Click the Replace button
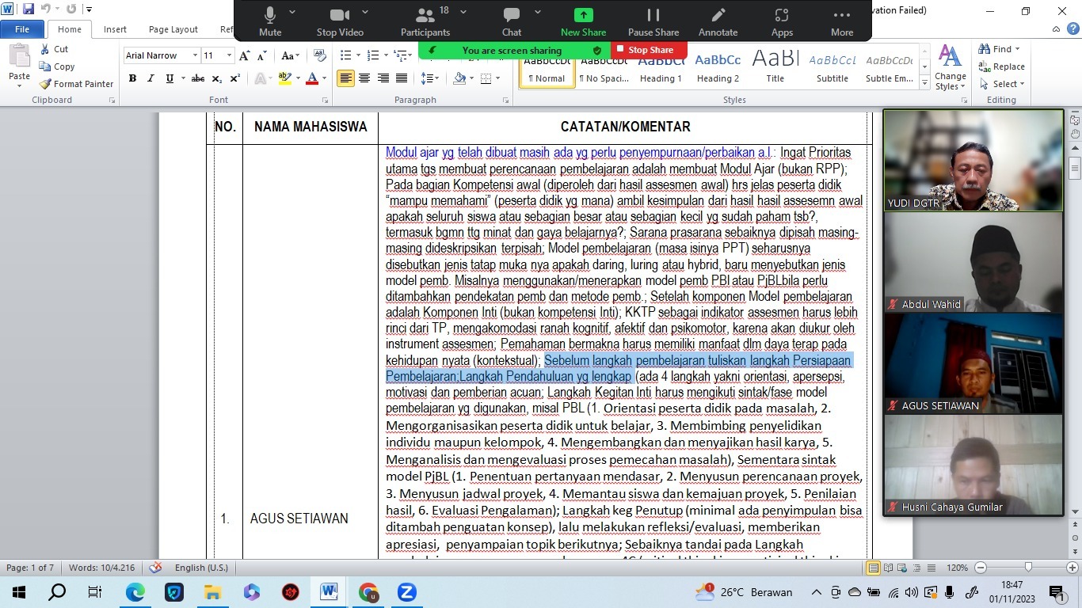The image size is (1082, 608). pos(1002,66)
